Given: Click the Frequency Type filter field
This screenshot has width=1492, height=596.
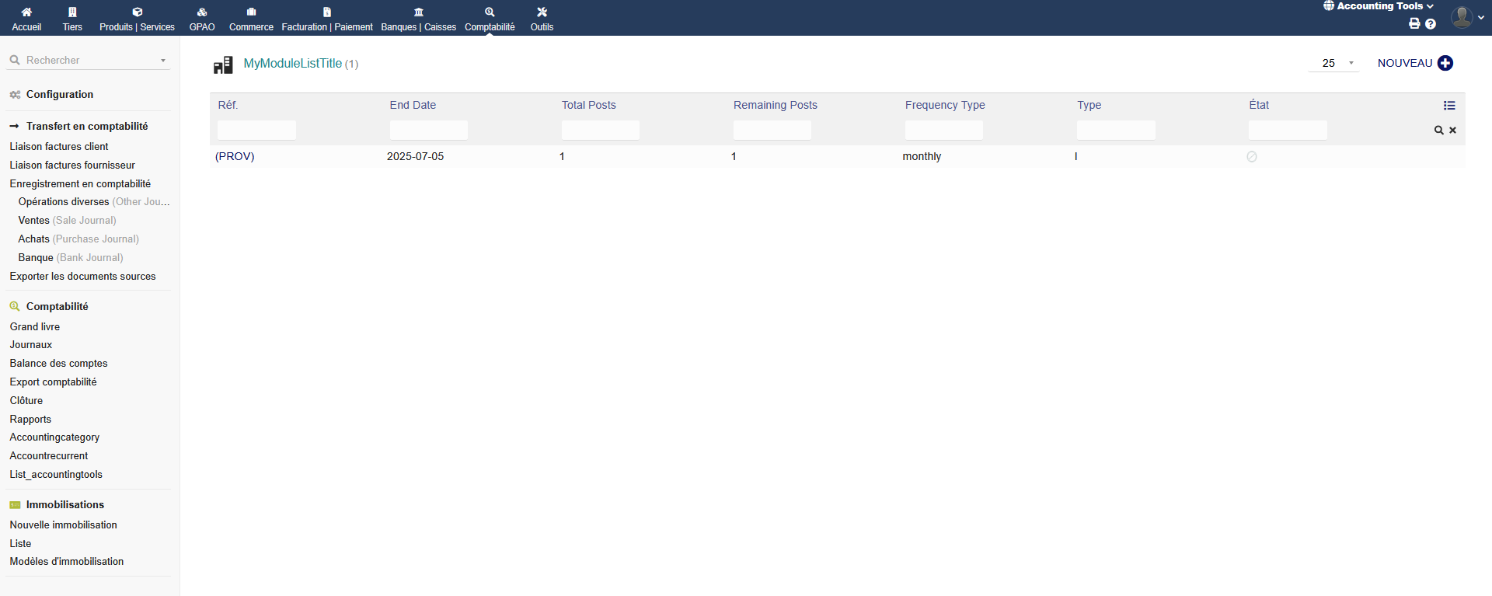Looking at the screenshot, I should click(x=943, y=131).
